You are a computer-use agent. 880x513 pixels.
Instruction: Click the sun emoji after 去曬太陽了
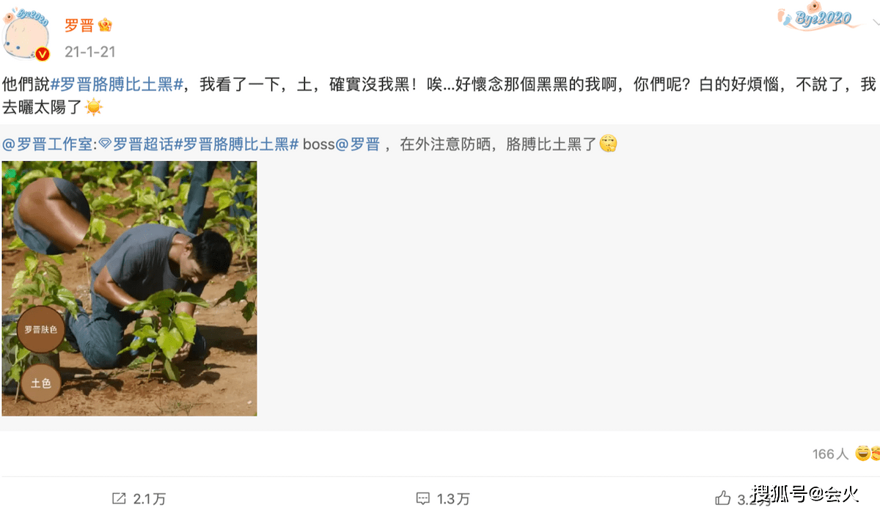pyautogui.click(x=94, y=107)
